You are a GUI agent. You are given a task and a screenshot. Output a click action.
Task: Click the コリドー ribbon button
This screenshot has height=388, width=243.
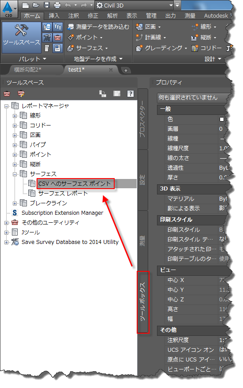coord(206,48)
